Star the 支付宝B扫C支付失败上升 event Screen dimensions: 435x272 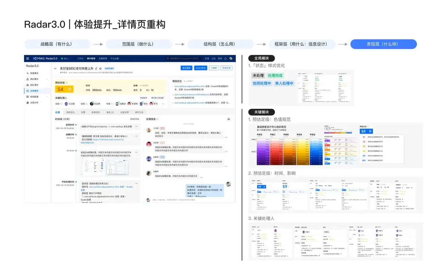(x=100, y=68)
